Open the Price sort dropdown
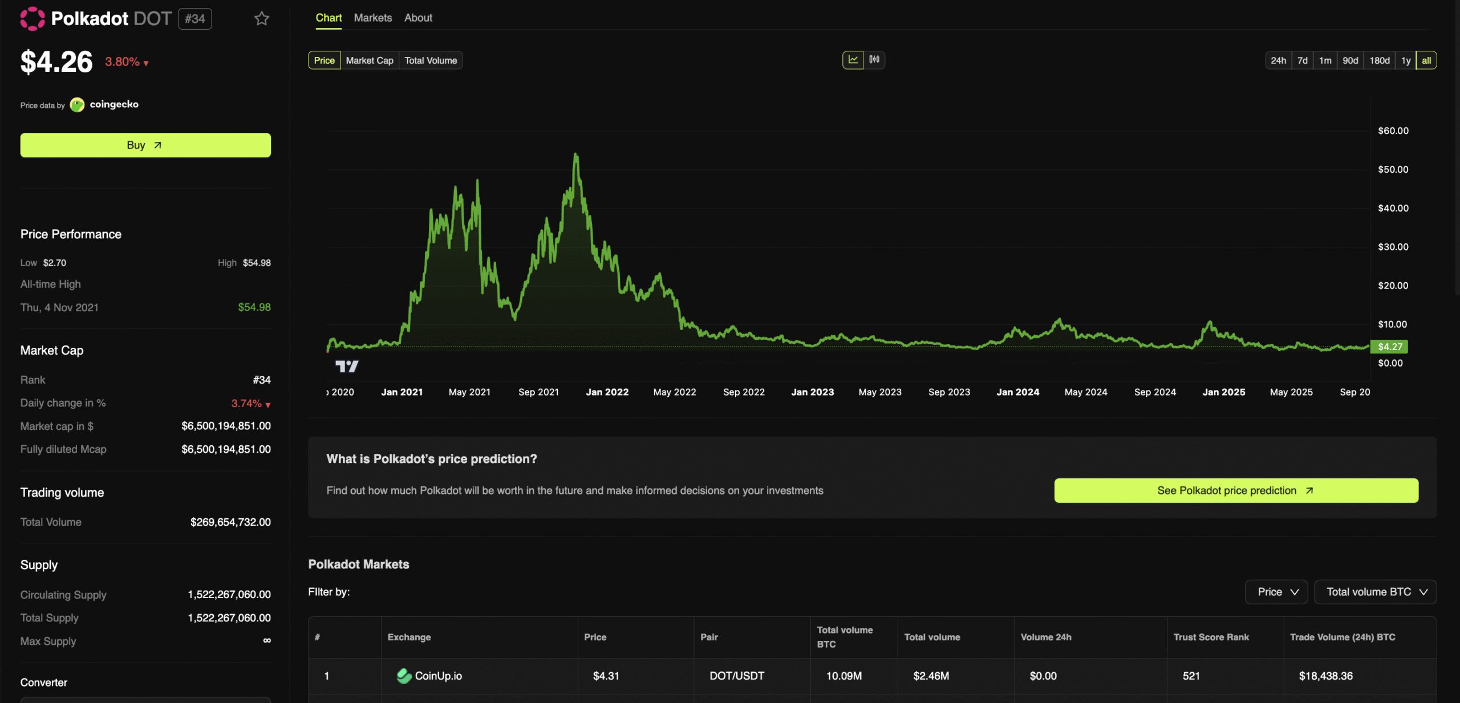The width and height of the screenshot is (1460, 703). pos(1276,592)
